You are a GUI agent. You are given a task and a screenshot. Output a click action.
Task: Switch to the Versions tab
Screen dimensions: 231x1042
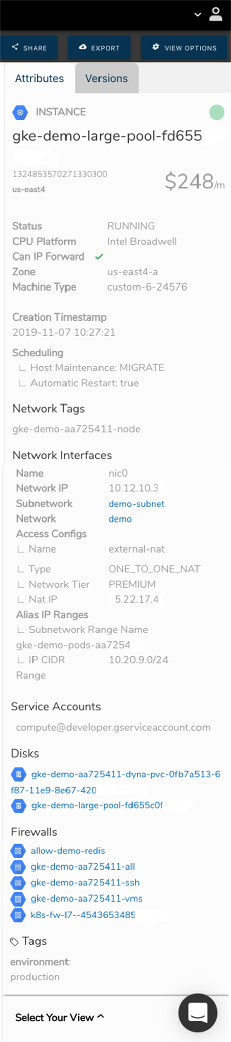(x=107, y=78)
